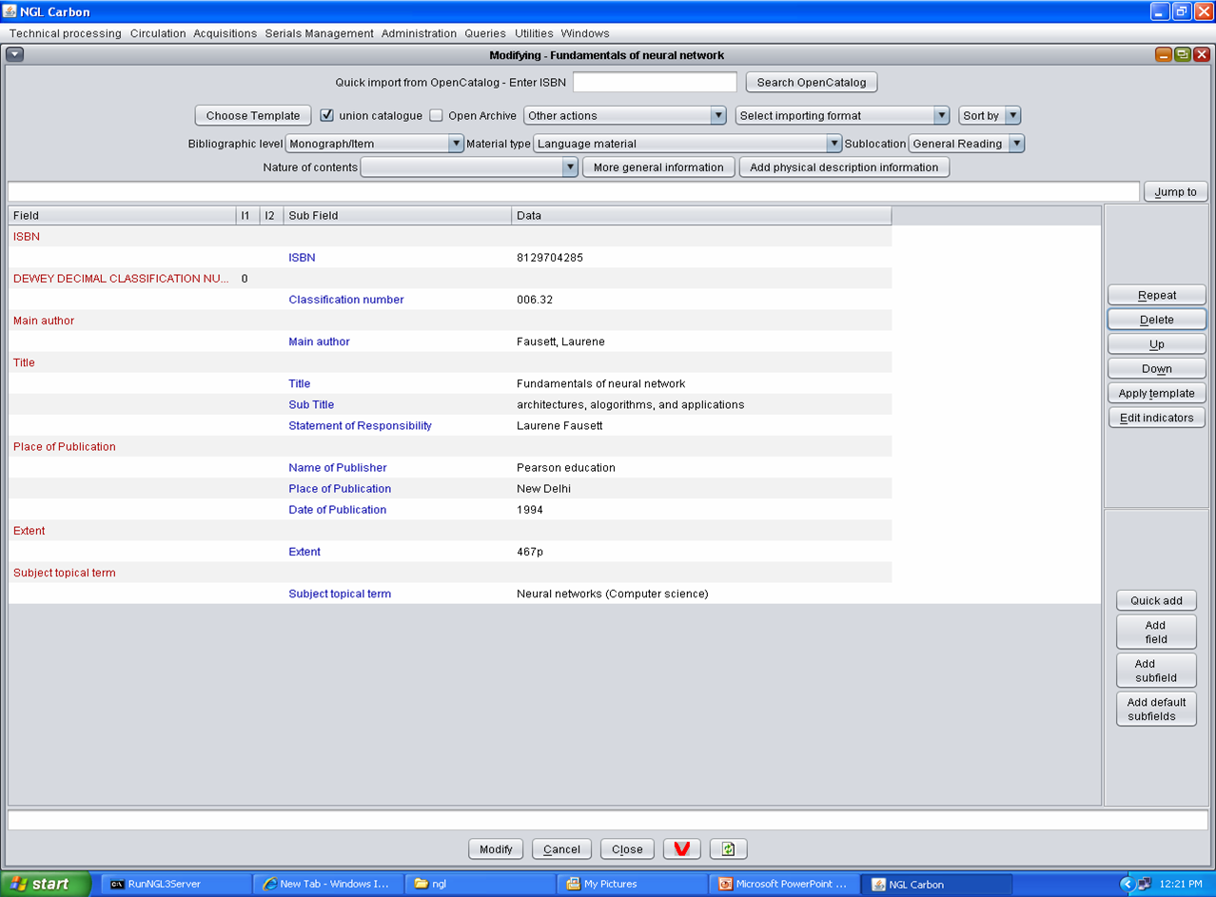The width and height of the screenshot is (1216, 897).
Task: Click the red V validate icon button
Action: 681,848
